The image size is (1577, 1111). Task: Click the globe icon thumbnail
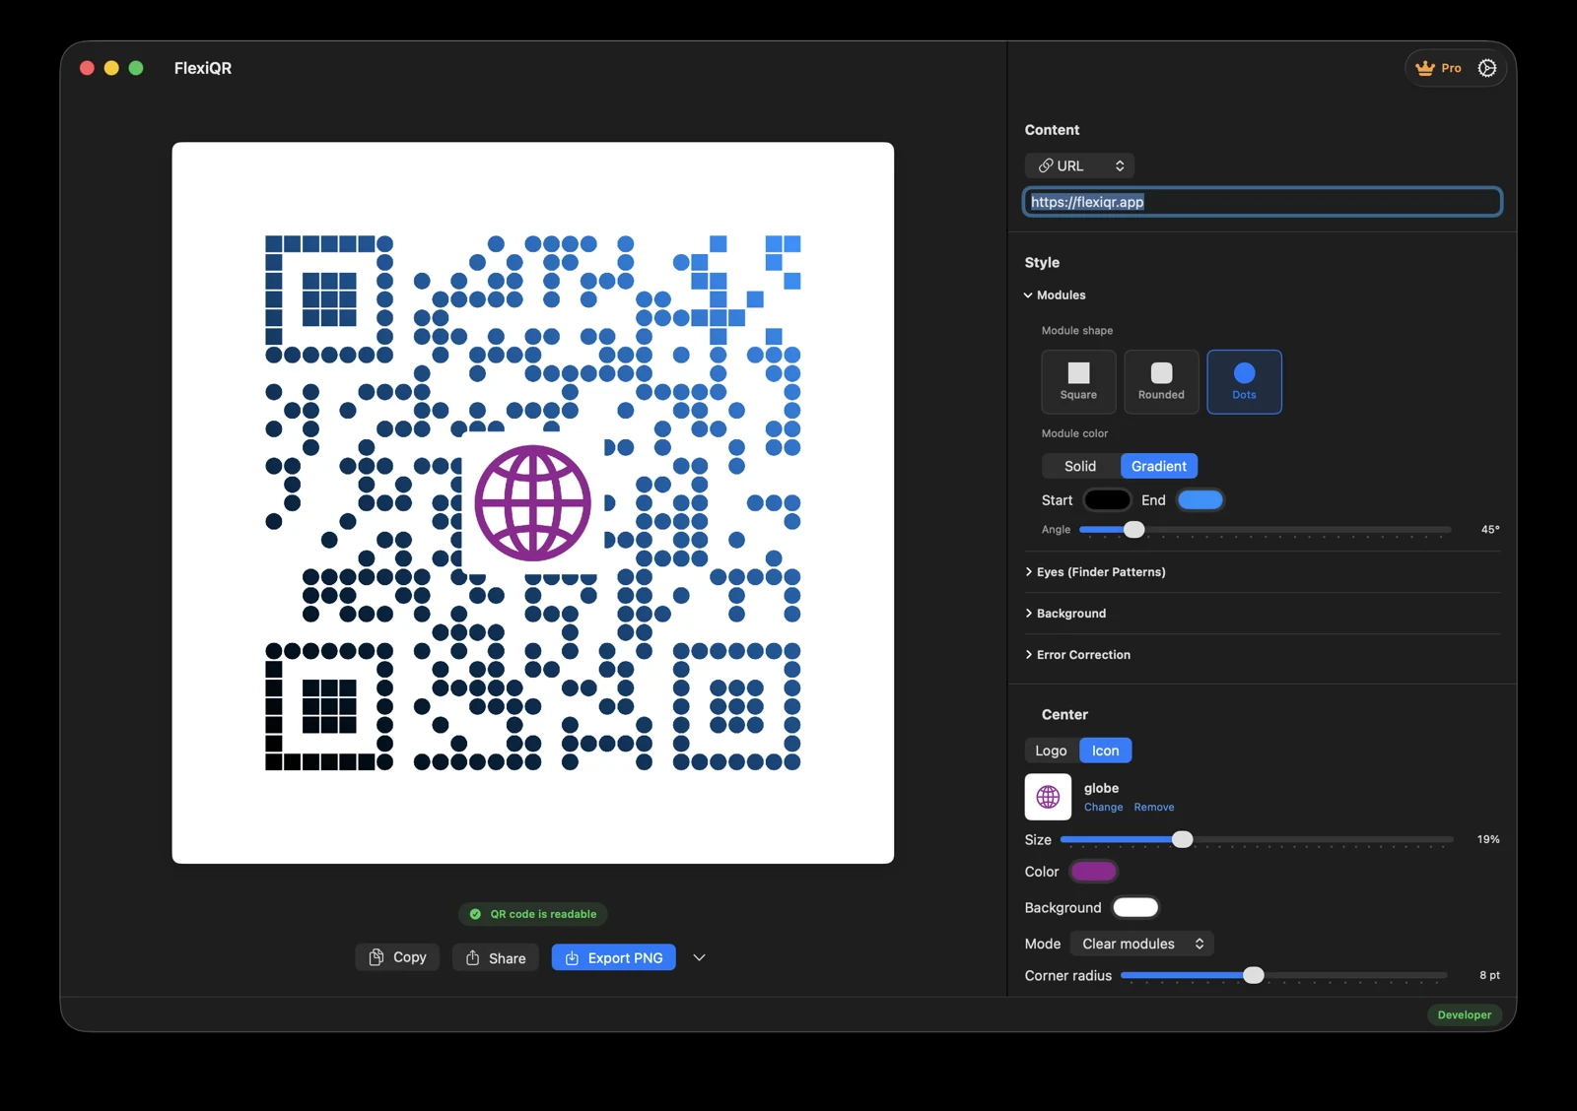pos(1048,797)
